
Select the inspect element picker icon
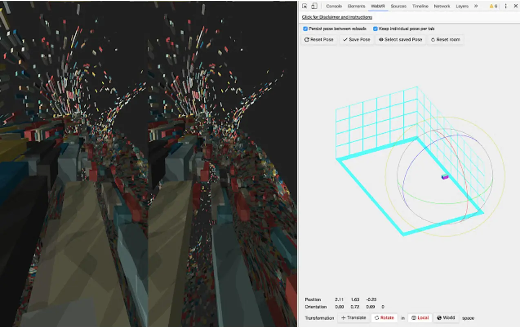point(304,6)
